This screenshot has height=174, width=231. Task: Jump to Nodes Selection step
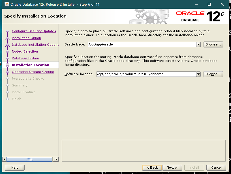coord(25,51)
